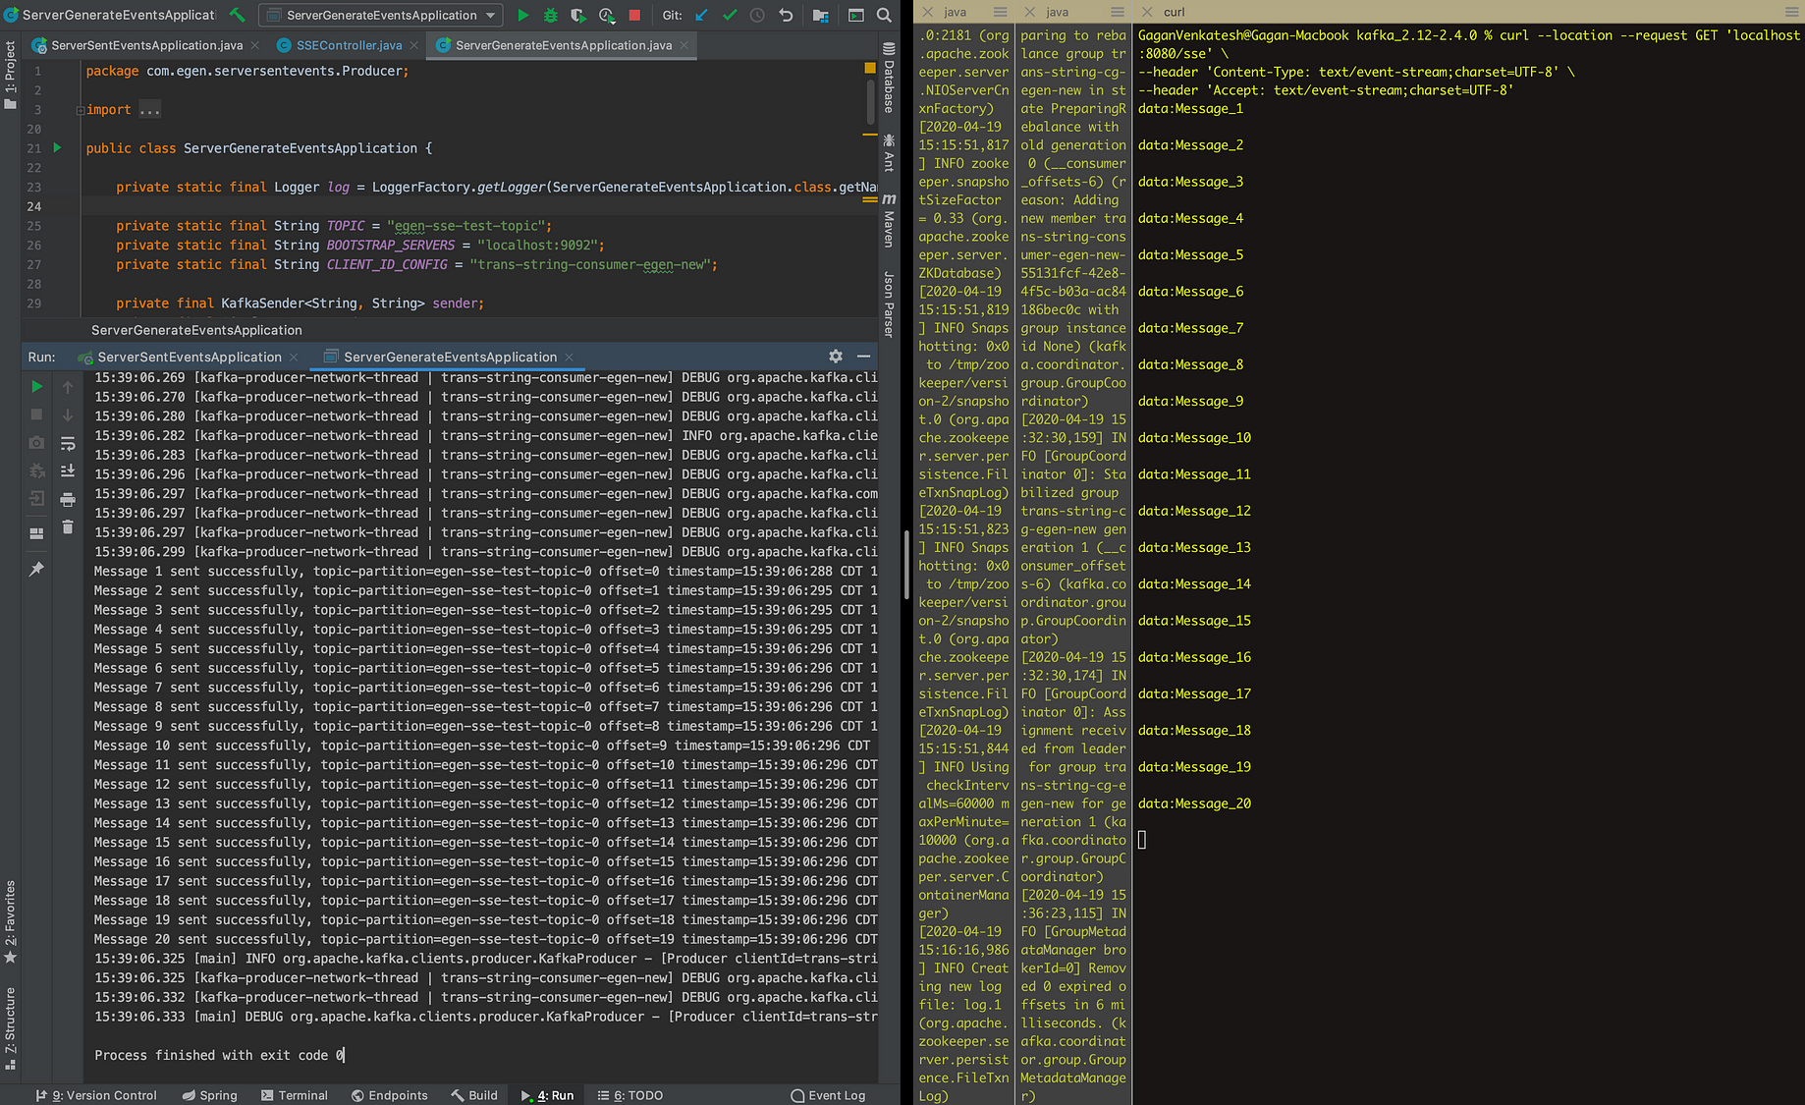Image resolution: width=1805 pixels, height=1105 pixels.
Task: Open the Build tool window
Action: (474, 1095)
